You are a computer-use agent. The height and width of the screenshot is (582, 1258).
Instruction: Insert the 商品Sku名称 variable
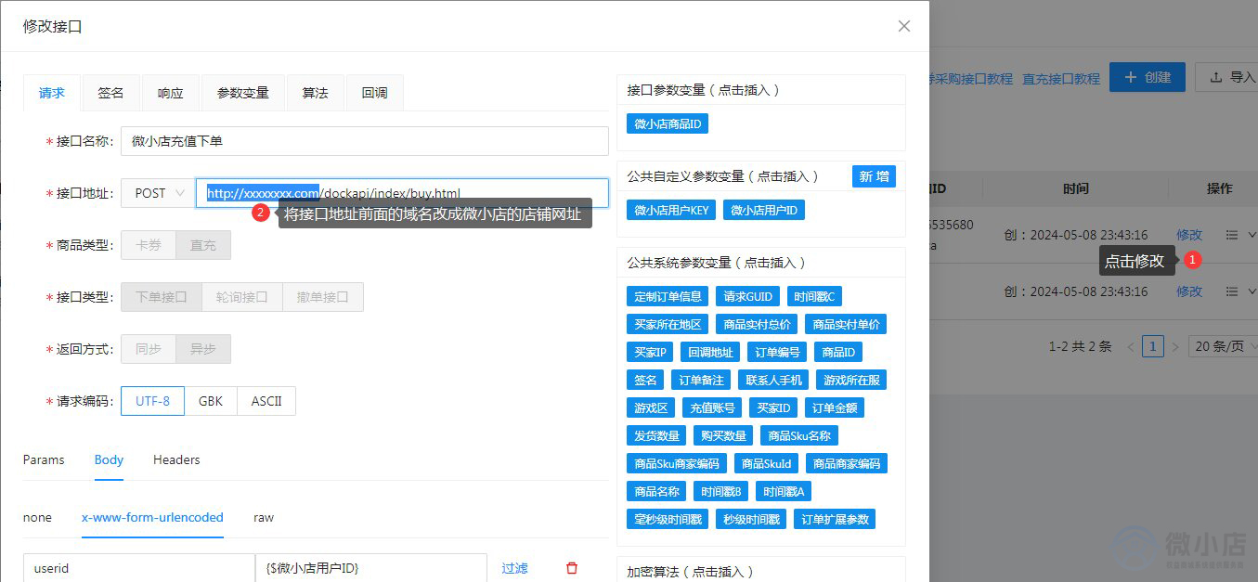(799, 435)
